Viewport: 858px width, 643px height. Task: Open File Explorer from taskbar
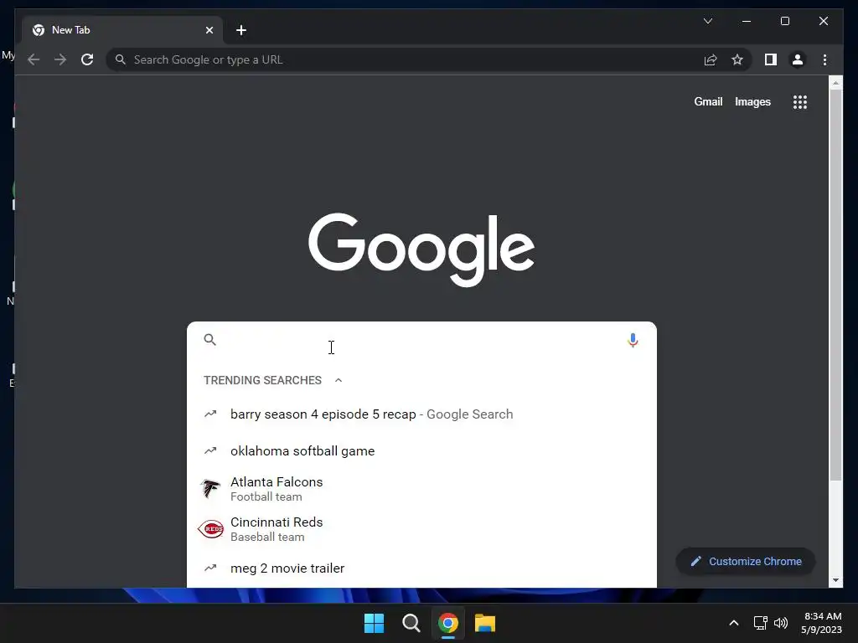click(485, 623)
